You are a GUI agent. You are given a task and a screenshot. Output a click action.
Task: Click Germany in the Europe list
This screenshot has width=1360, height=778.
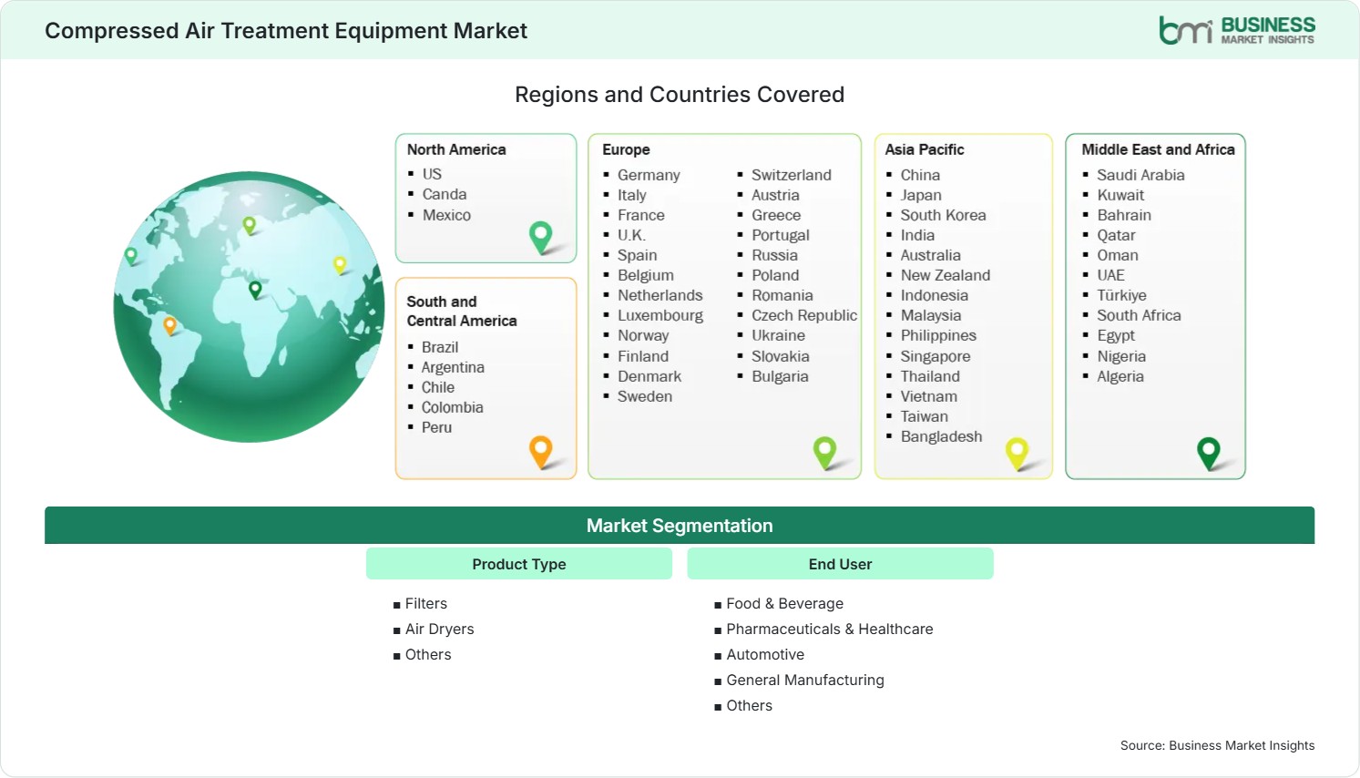click(x=649, y=175)
